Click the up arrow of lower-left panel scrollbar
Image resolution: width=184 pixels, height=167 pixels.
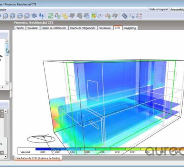click(6, 111)
